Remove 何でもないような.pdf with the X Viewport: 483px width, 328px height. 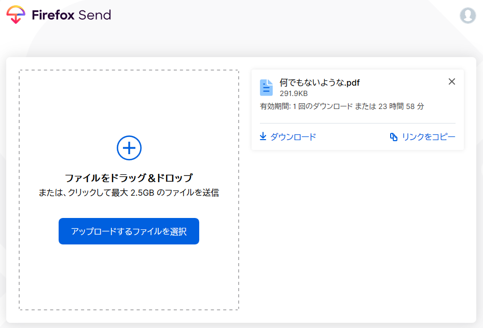451,81
